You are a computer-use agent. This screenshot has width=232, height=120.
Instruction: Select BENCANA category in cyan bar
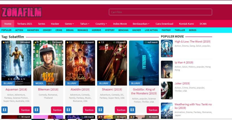tap(123, 30)
